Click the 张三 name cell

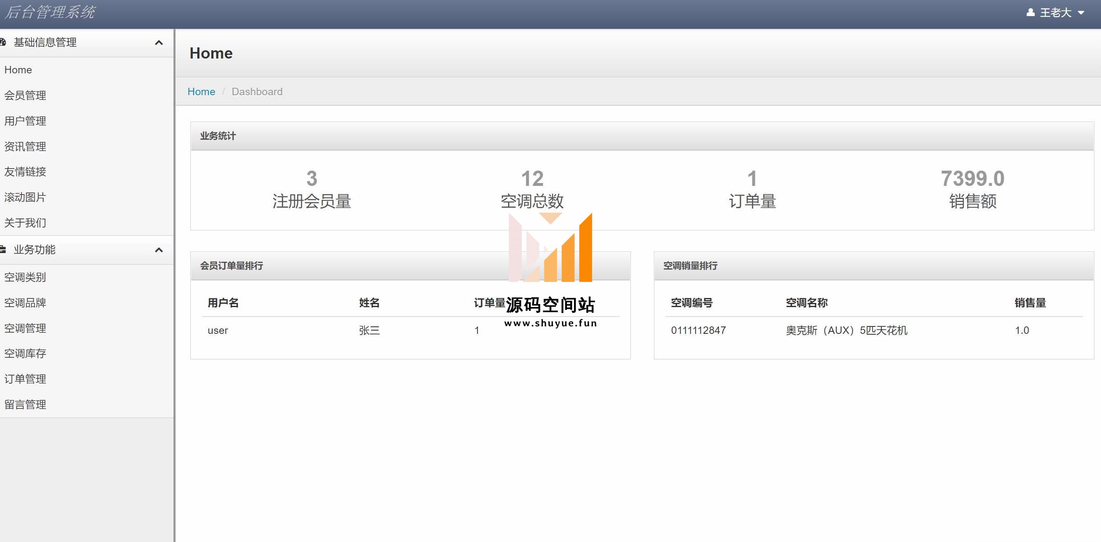(x=369, y=331)
